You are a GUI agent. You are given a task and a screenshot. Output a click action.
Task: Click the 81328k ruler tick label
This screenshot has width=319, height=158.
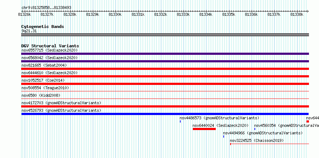click(70, 14)
